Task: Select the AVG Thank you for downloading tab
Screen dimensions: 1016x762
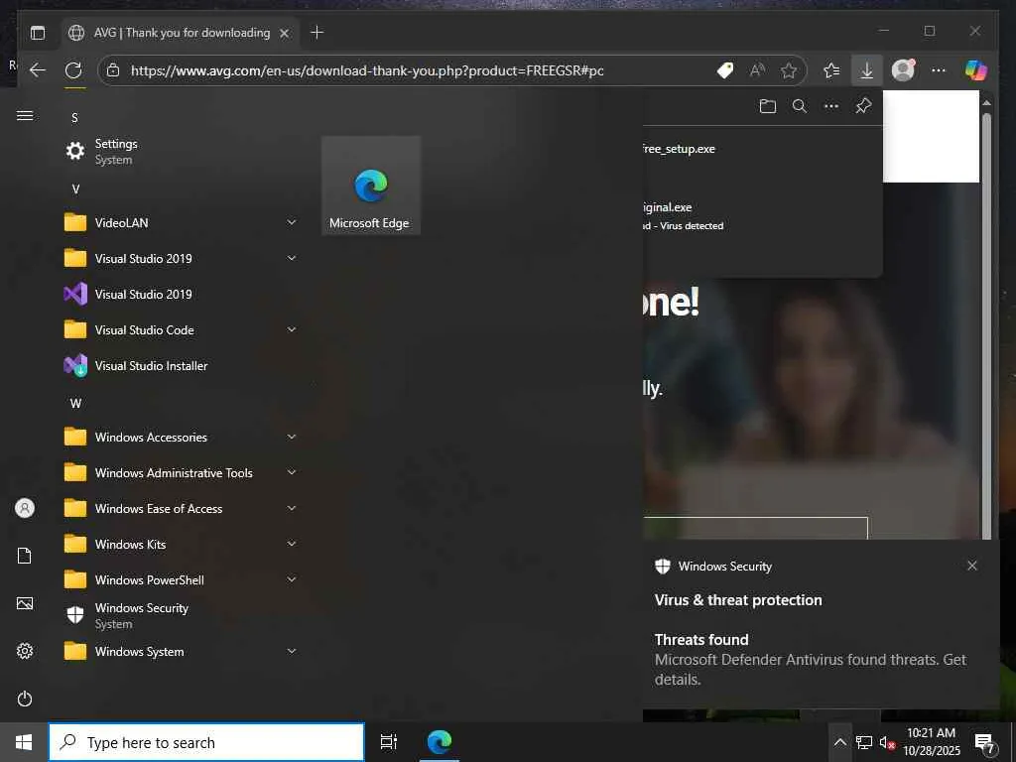Action: click(181, 33)
